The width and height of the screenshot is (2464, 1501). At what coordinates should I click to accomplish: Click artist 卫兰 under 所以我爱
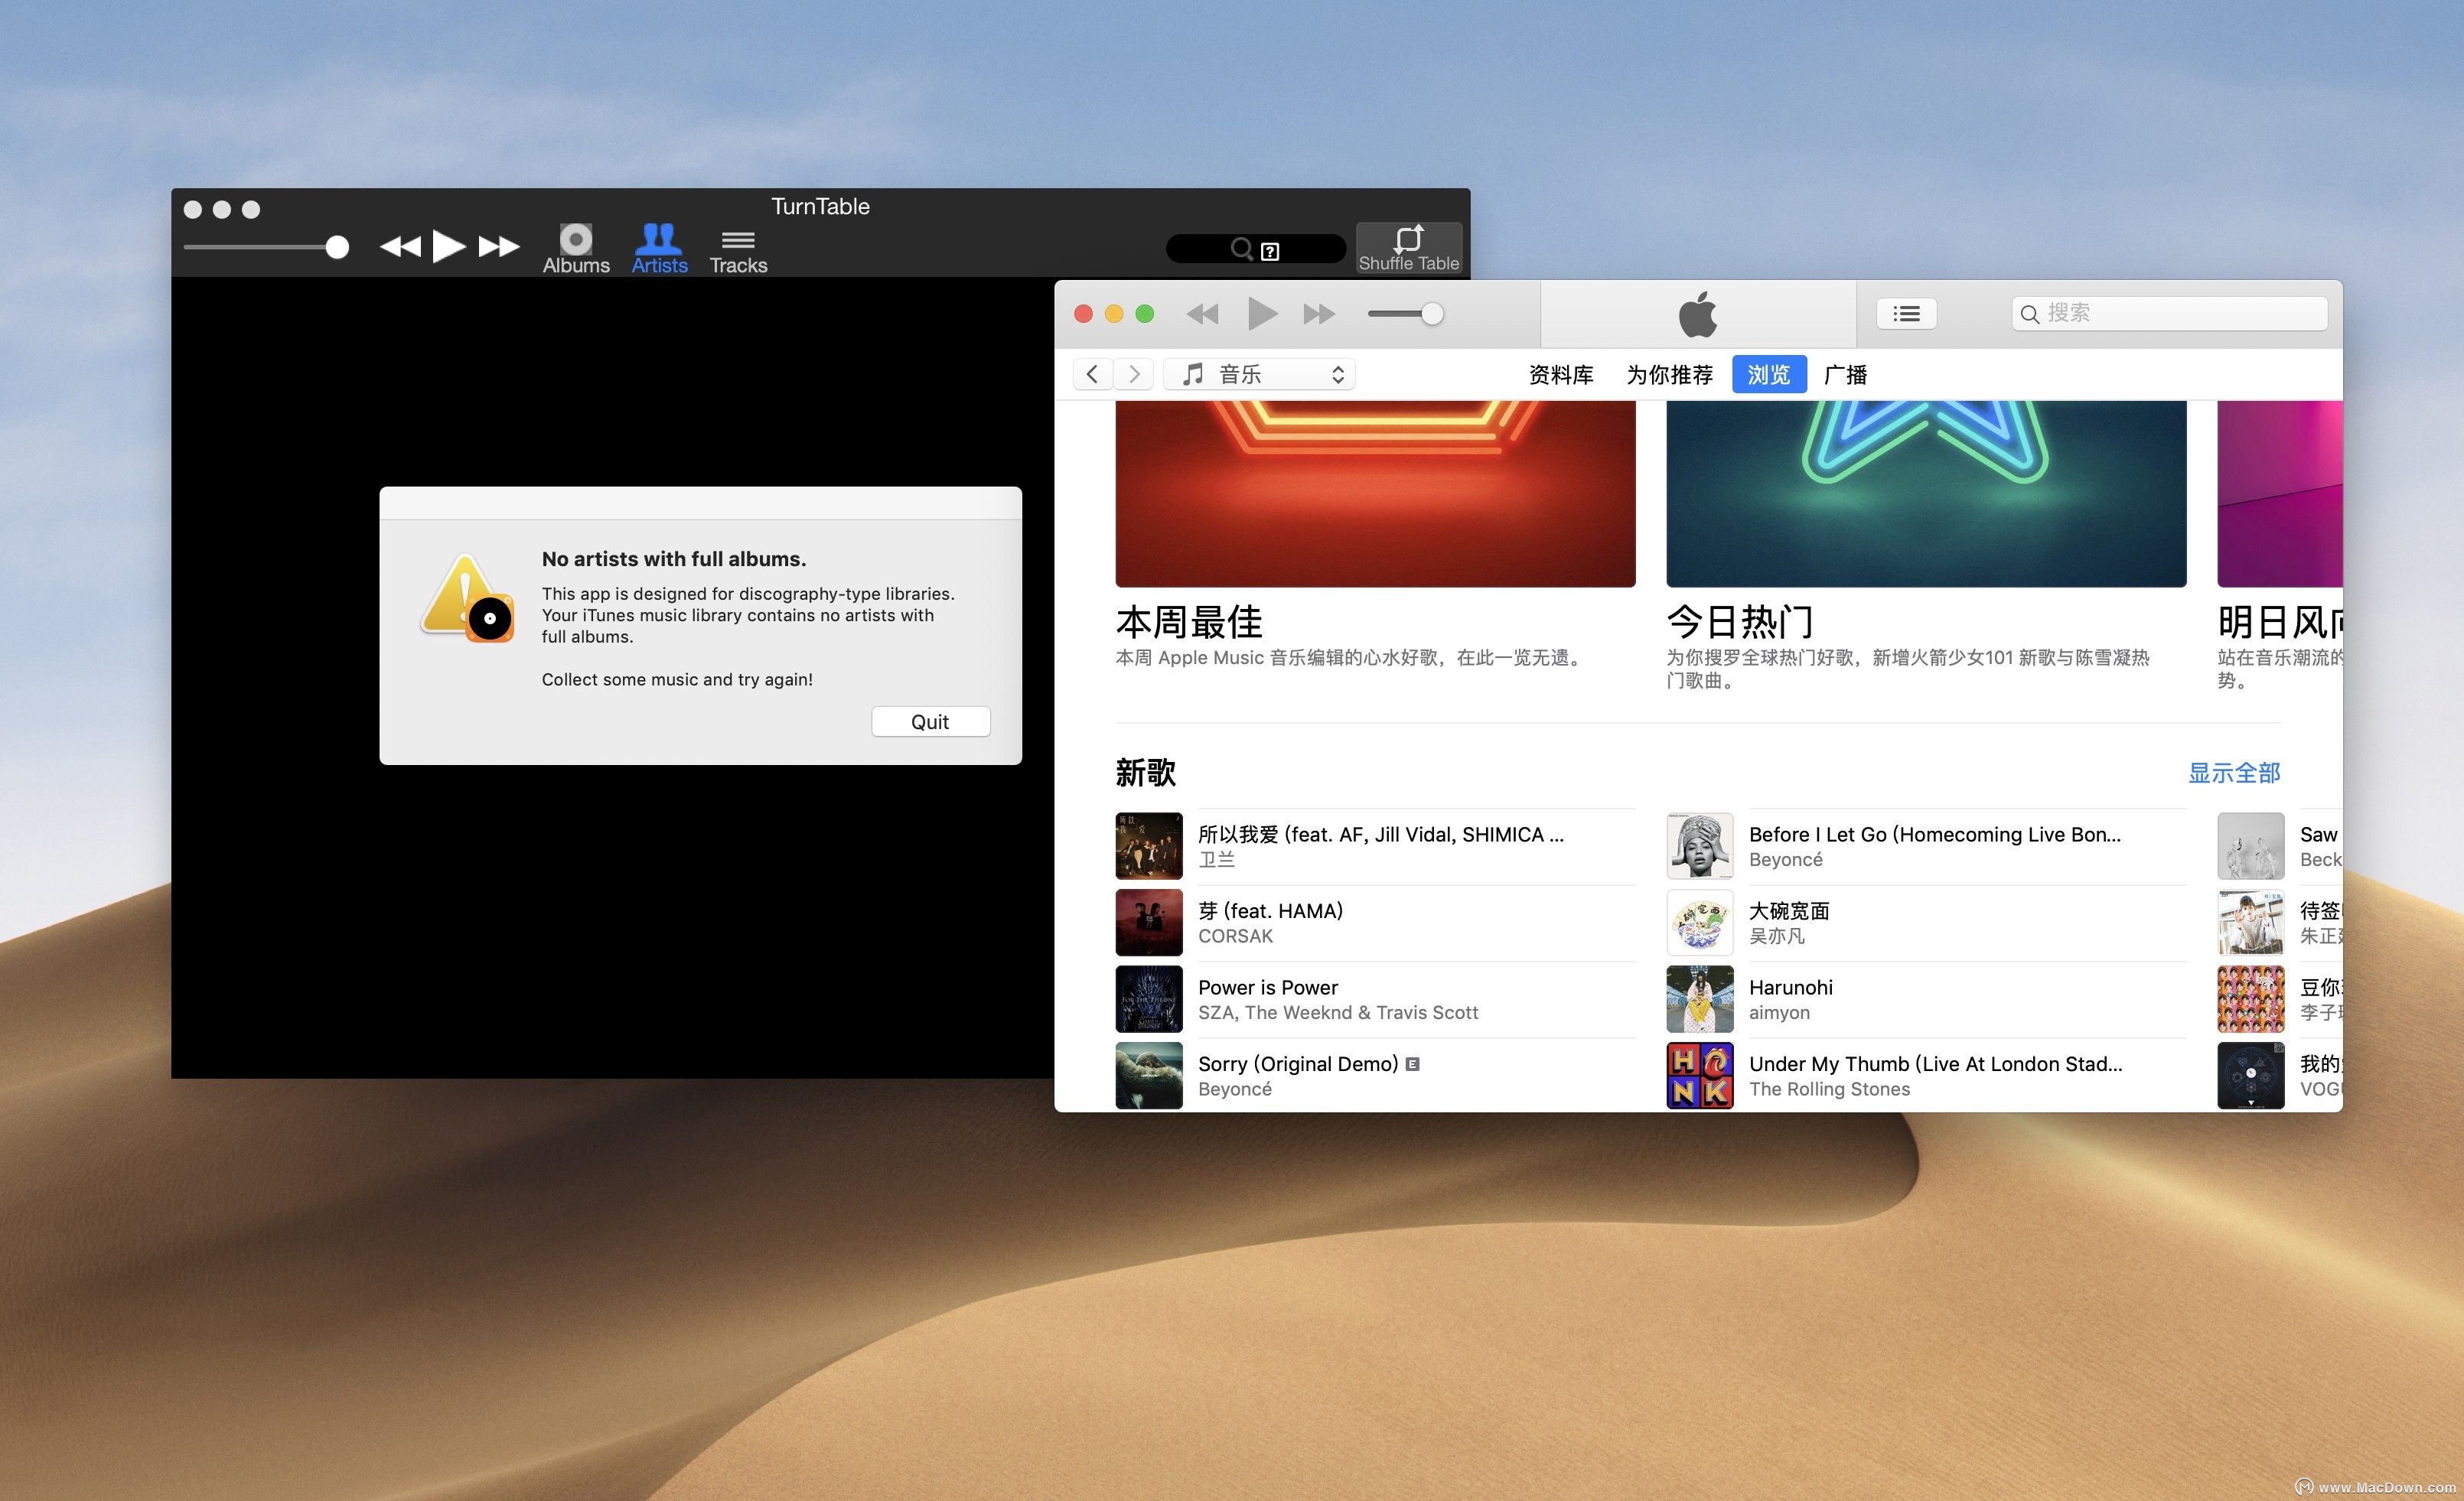(1217, 860)
